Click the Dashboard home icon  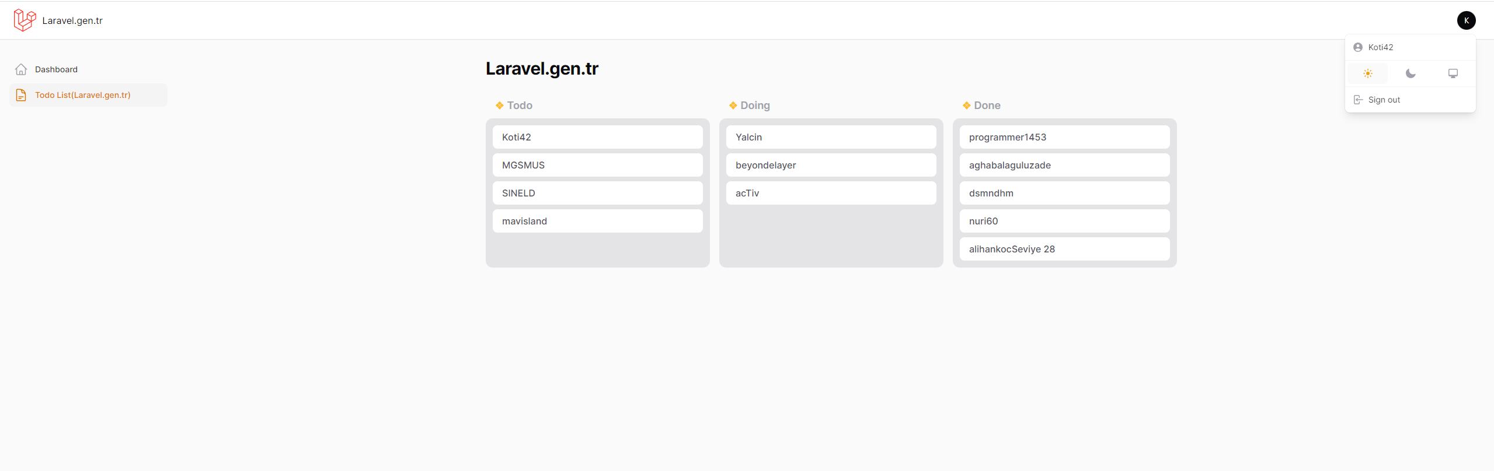click(x=21, y=69)
